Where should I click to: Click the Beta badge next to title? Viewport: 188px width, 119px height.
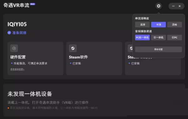[x=33, y=4]
